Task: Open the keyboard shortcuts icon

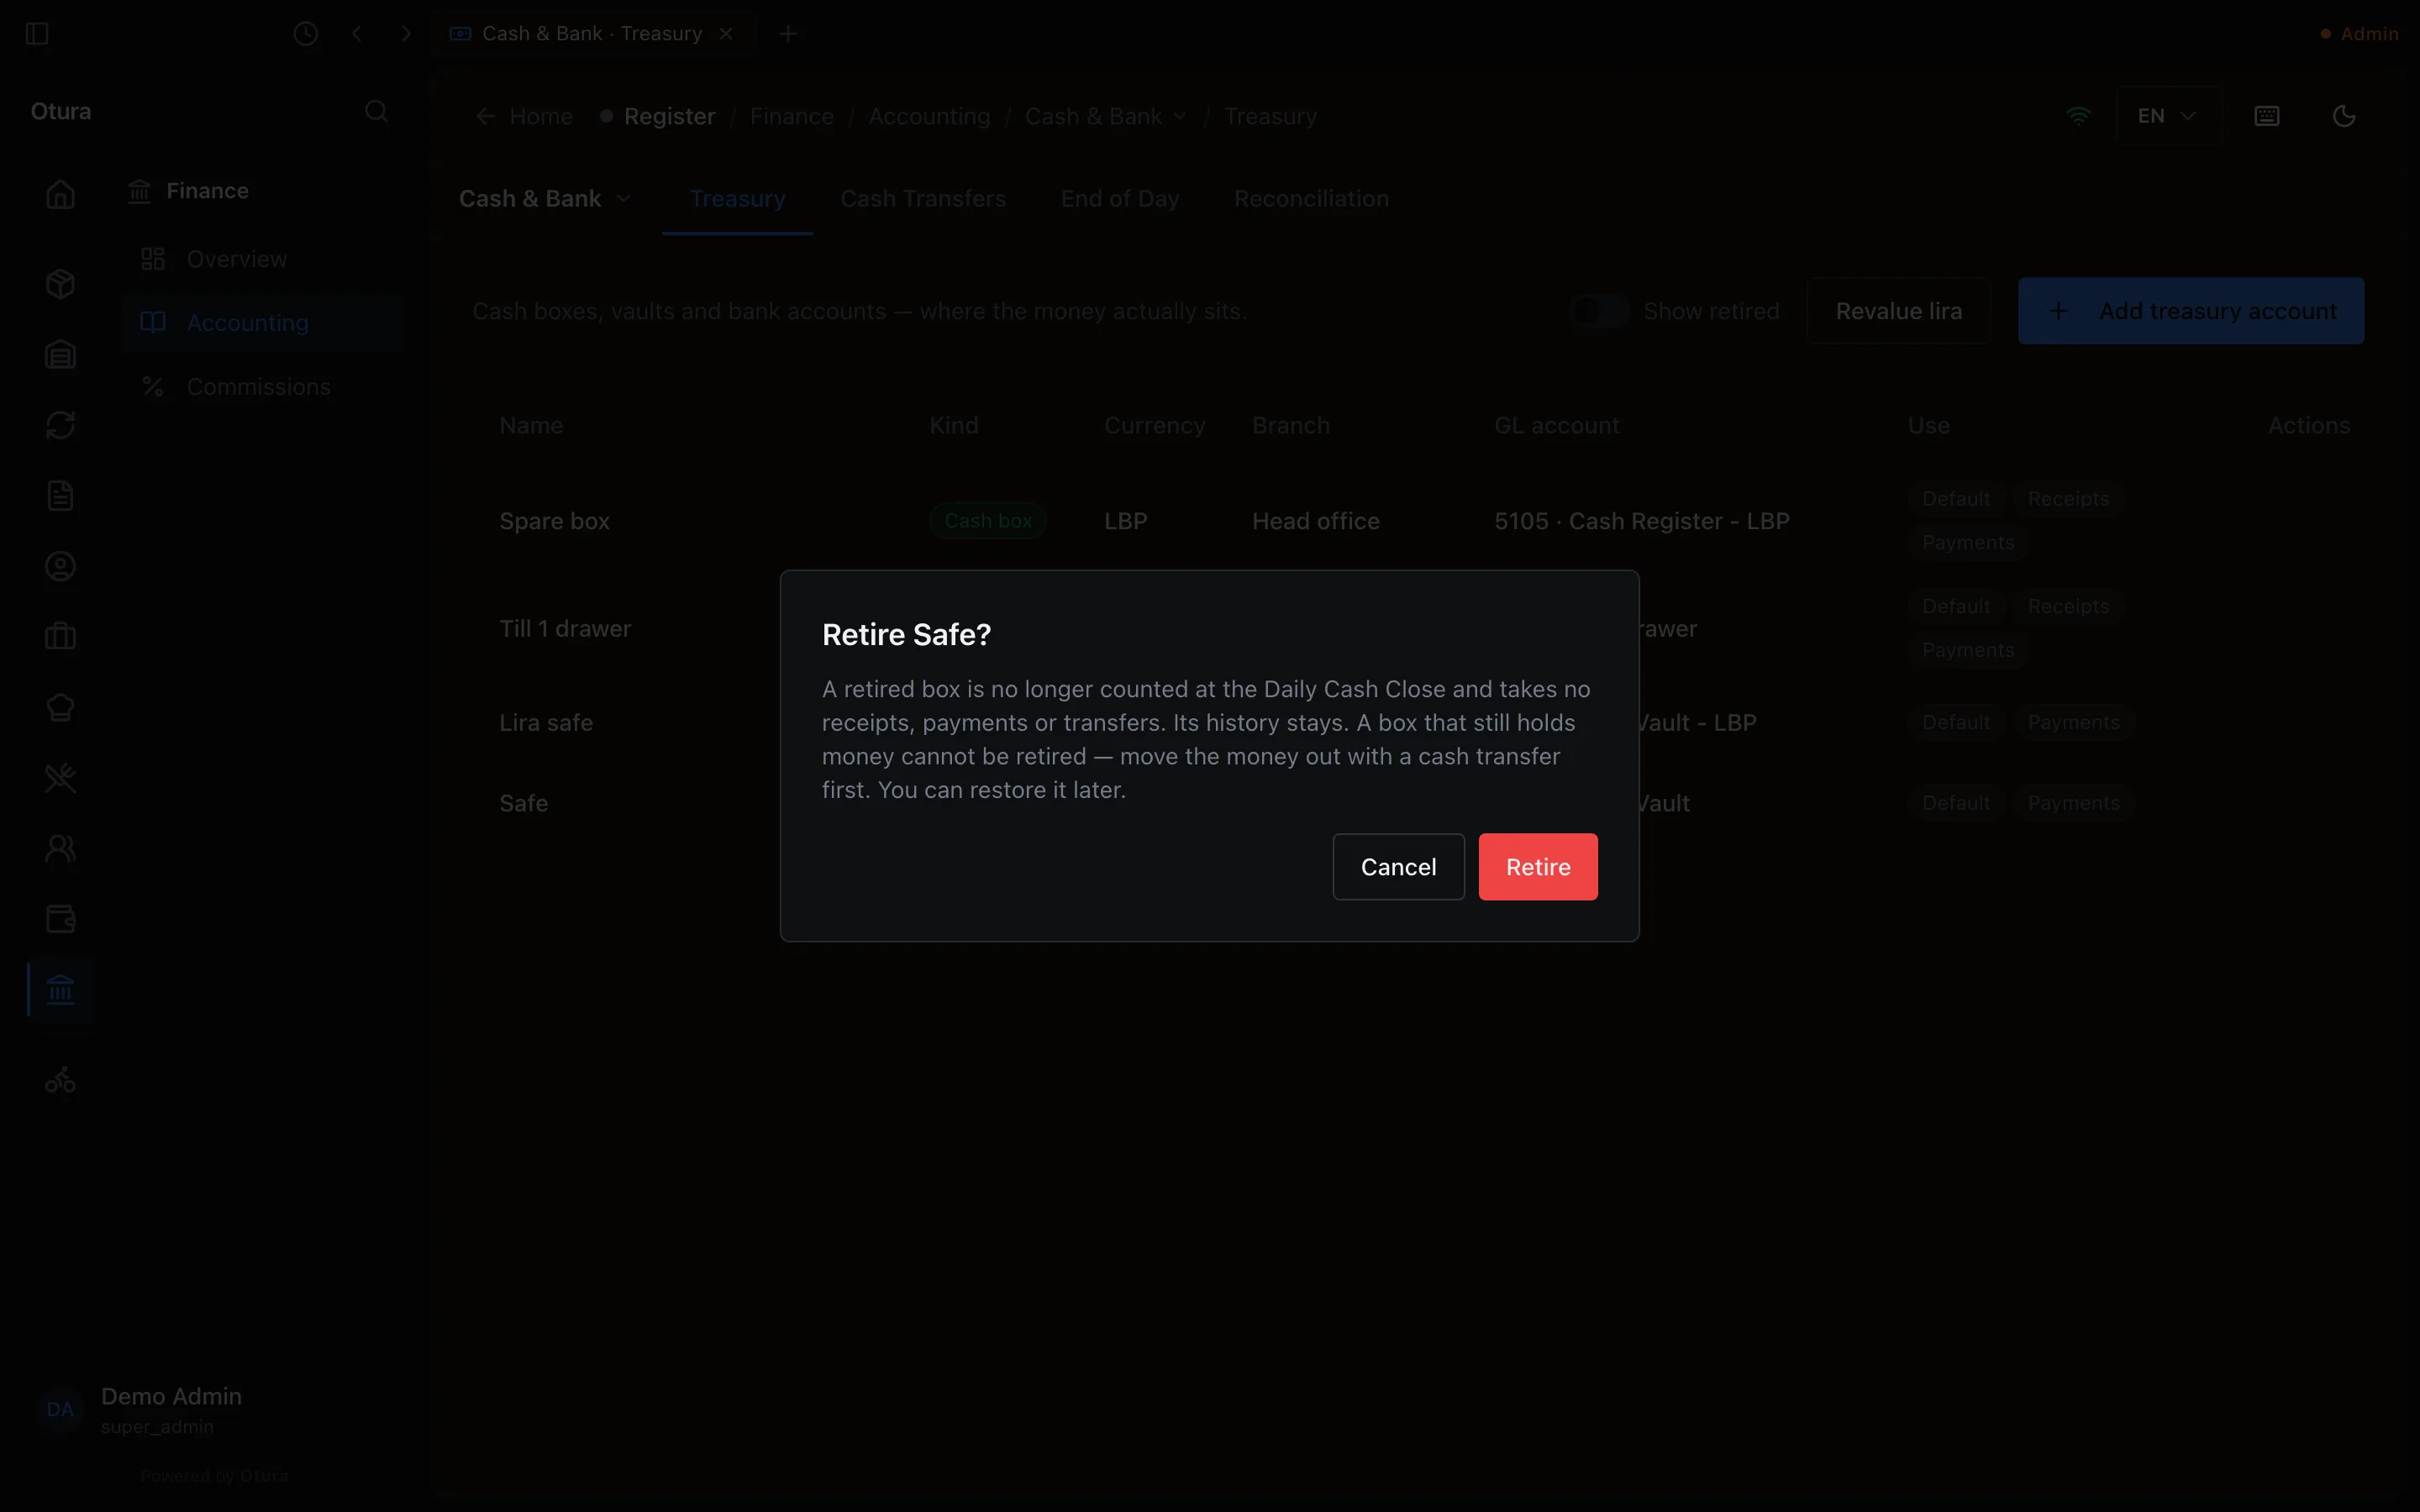Action: coord(2267,116)
